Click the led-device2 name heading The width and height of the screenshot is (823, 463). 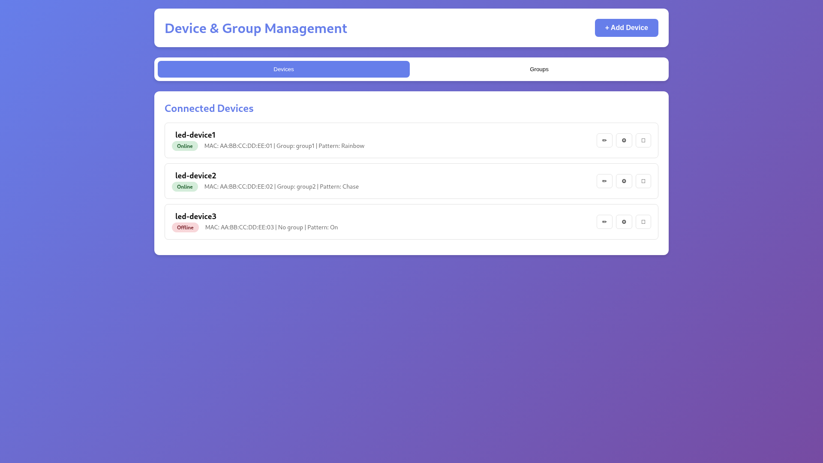(195, 175)
